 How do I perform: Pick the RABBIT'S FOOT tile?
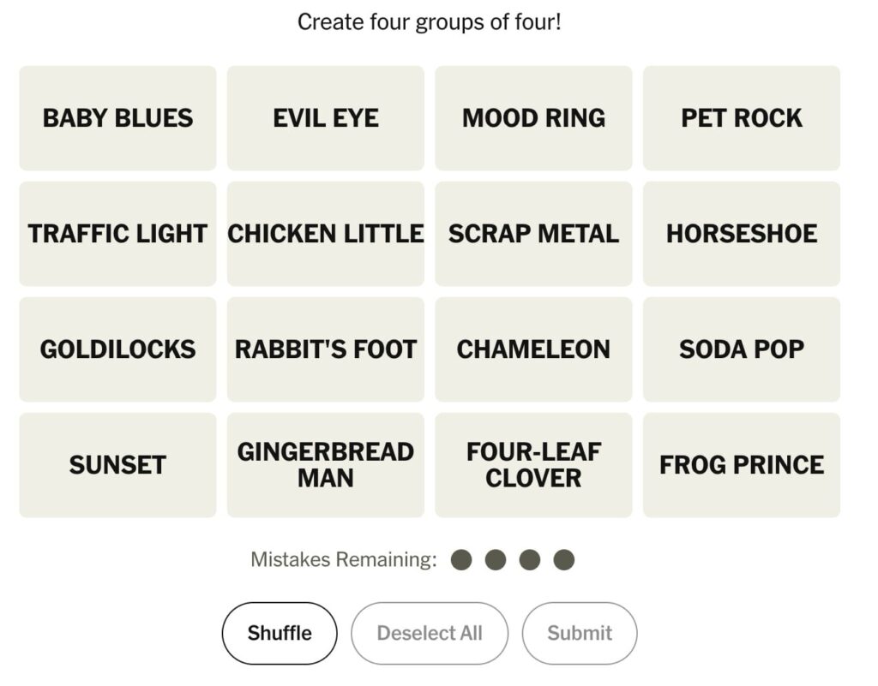pos(326,349)
